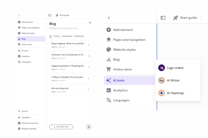
Task: Switch to the Scheduled tab in Blog
Action: (67, 36)
